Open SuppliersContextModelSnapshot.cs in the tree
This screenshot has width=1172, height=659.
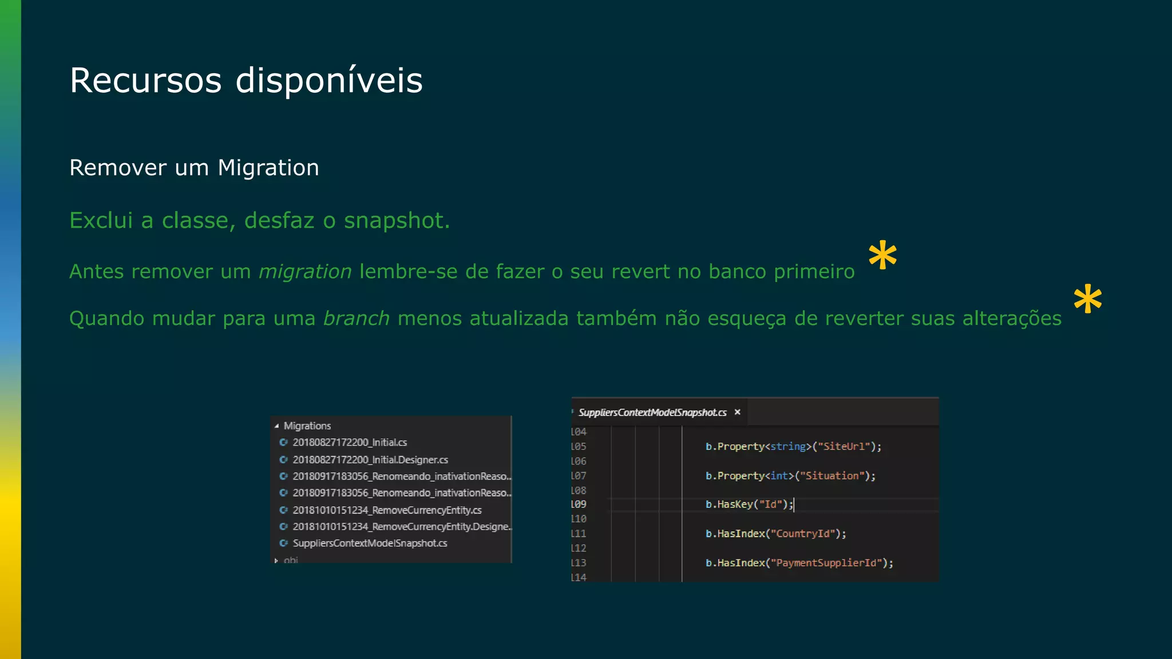(x=370, y=543)
